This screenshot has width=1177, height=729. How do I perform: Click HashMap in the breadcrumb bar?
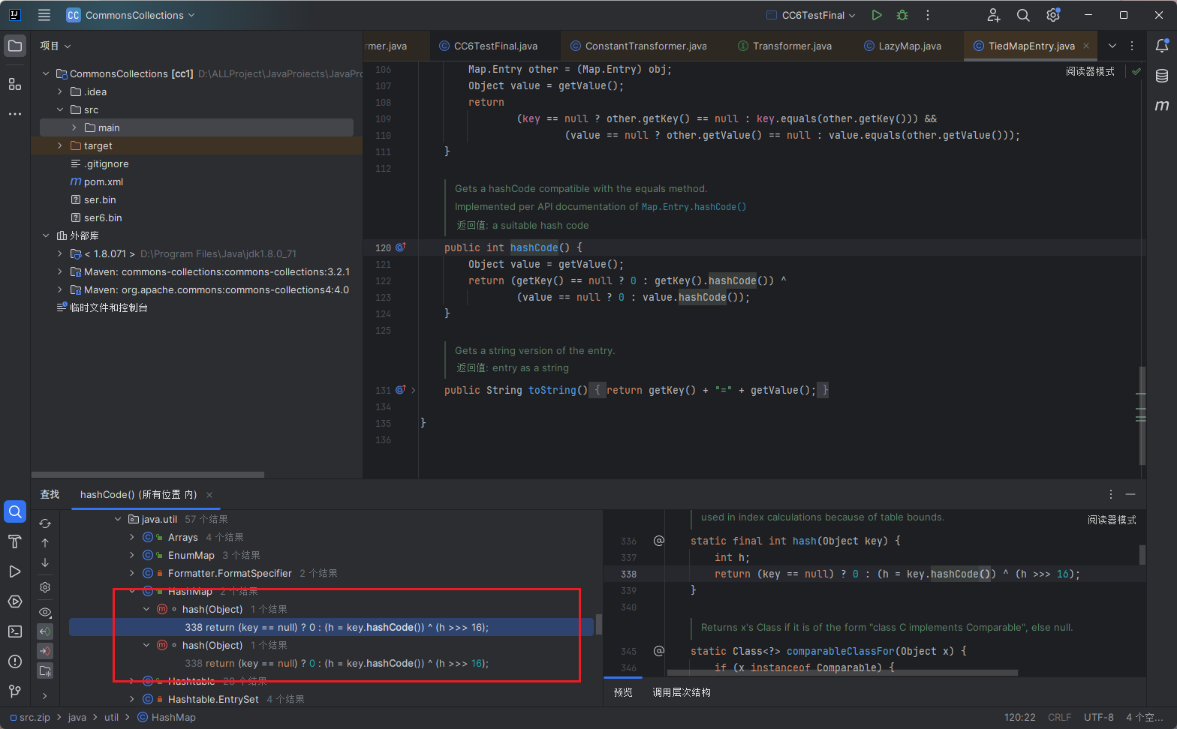point(173,717)
